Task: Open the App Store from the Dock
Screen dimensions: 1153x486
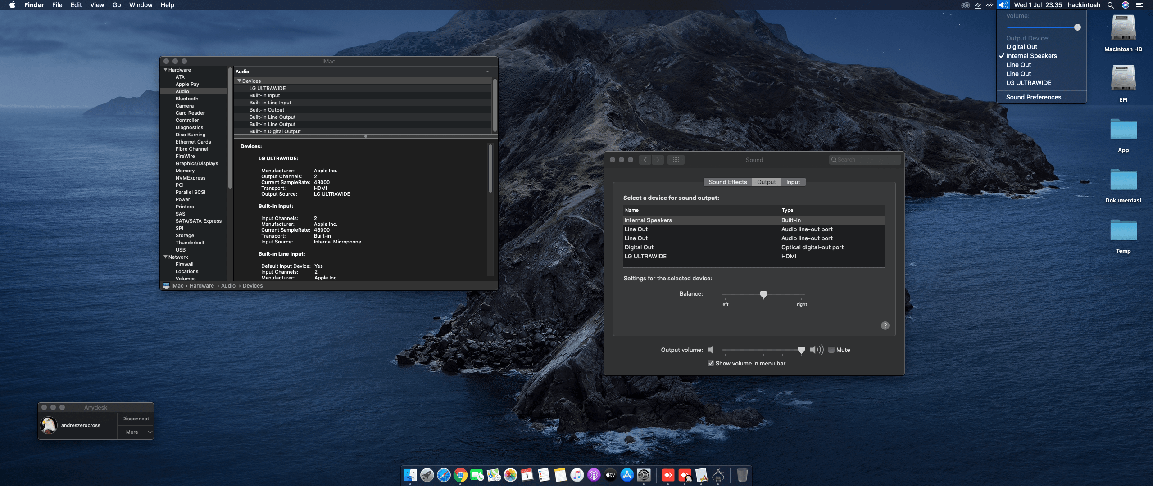Action: click(x=627, y=475)
